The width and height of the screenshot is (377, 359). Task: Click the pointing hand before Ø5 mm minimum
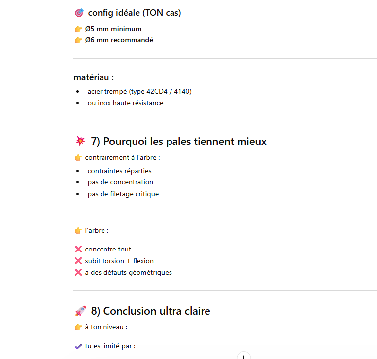[x=78, y=29]
